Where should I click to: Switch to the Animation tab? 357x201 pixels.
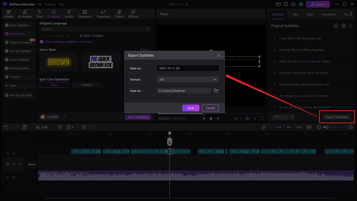point(329,14)
